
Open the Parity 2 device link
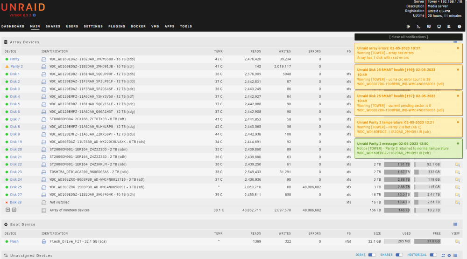pos(16,67)
